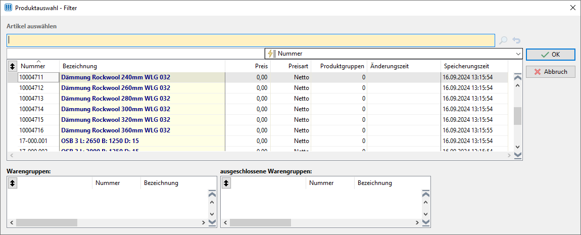Click double-down arrow in Warengruppen list
The height and width of the screenshot is (235, 581).
pyautogui.click(x=212, y=222)
